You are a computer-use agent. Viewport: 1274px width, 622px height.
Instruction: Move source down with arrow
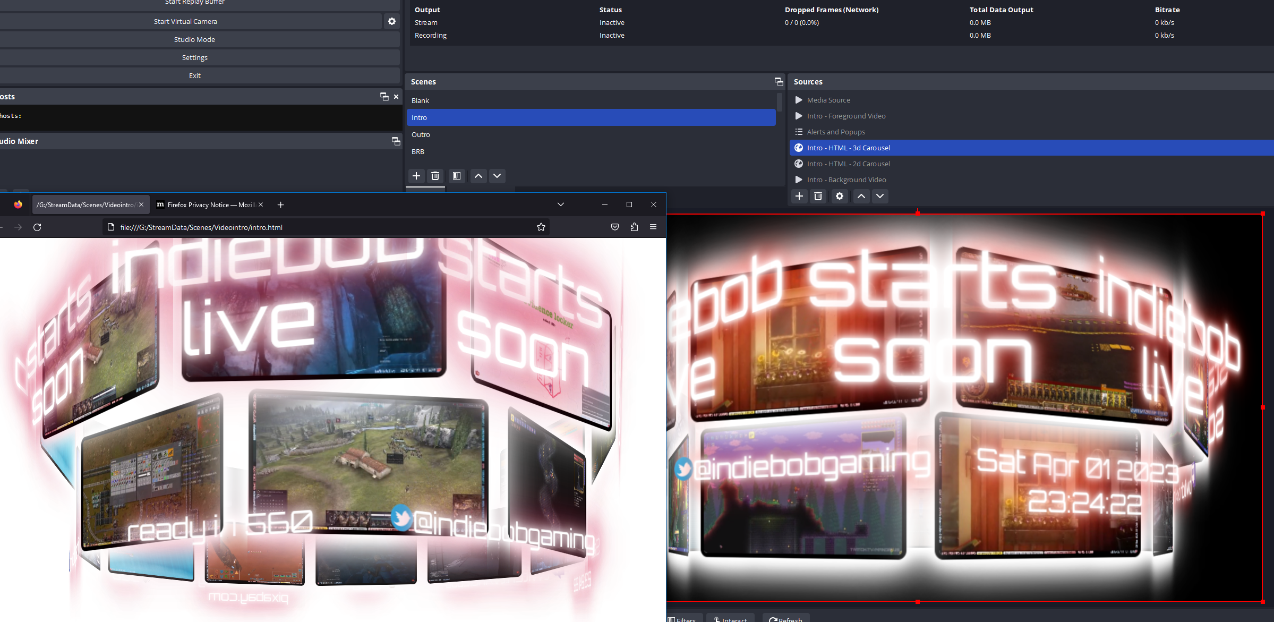880,196
